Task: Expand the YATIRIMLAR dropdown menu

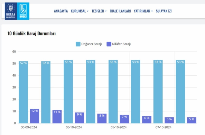Action: [x=143, y=11]
